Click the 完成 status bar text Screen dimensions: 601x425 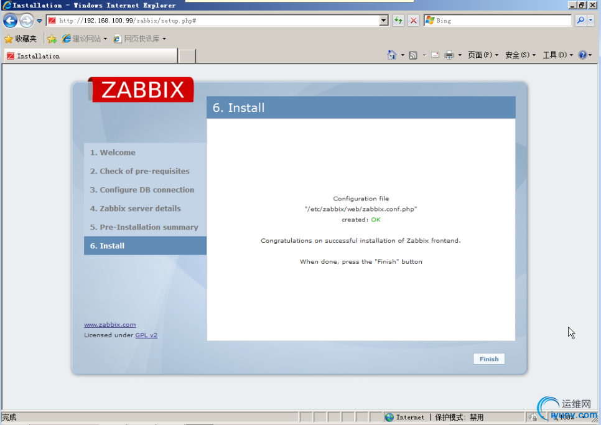tap(9, 417)
